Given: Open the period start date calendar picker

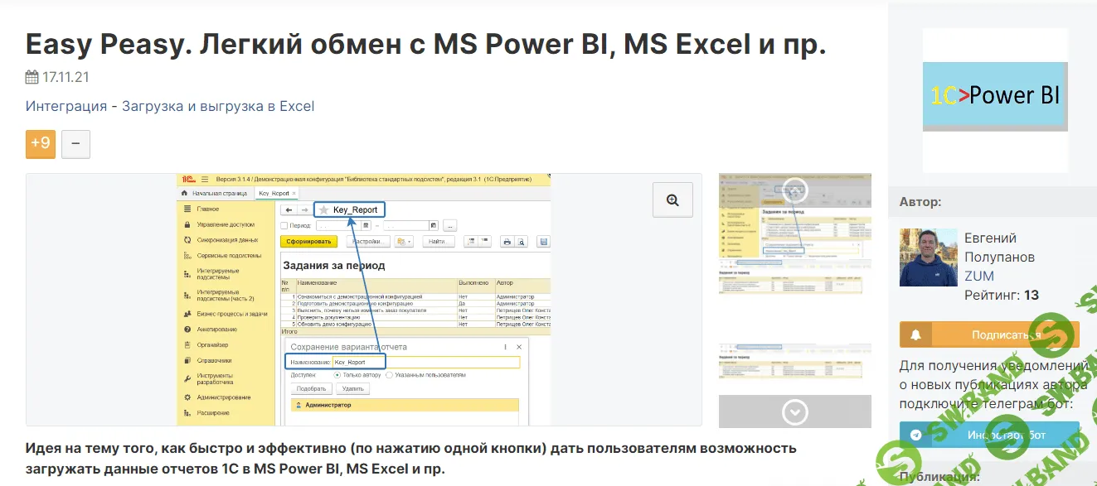Looking at the screenshot, I should tap(366, 224).
